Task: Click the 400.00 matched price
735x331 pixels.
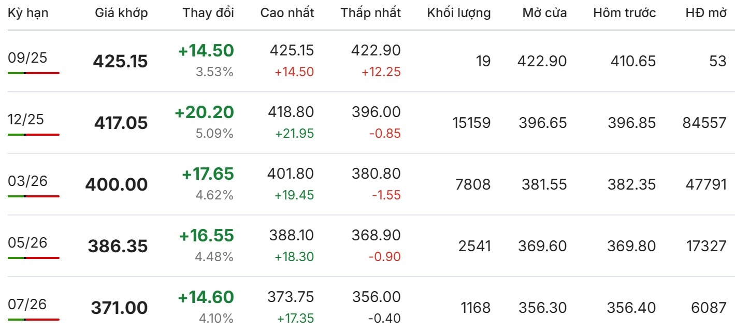Action: point(117,185)
